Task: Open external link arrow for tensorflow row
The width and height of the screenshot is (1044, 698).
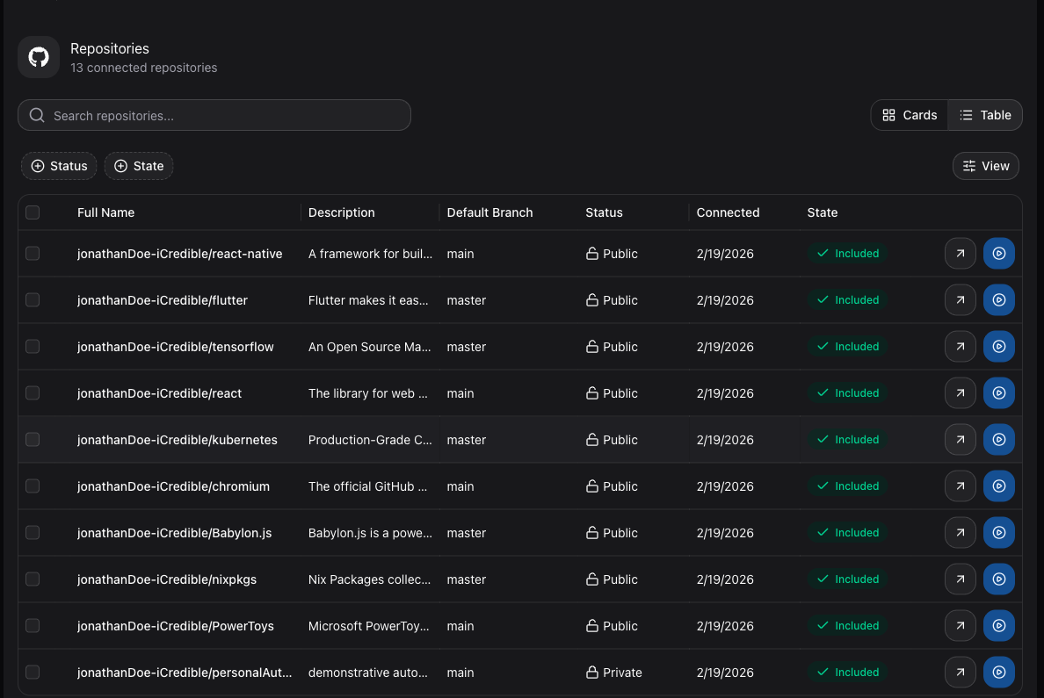Action: pos(961,347)
